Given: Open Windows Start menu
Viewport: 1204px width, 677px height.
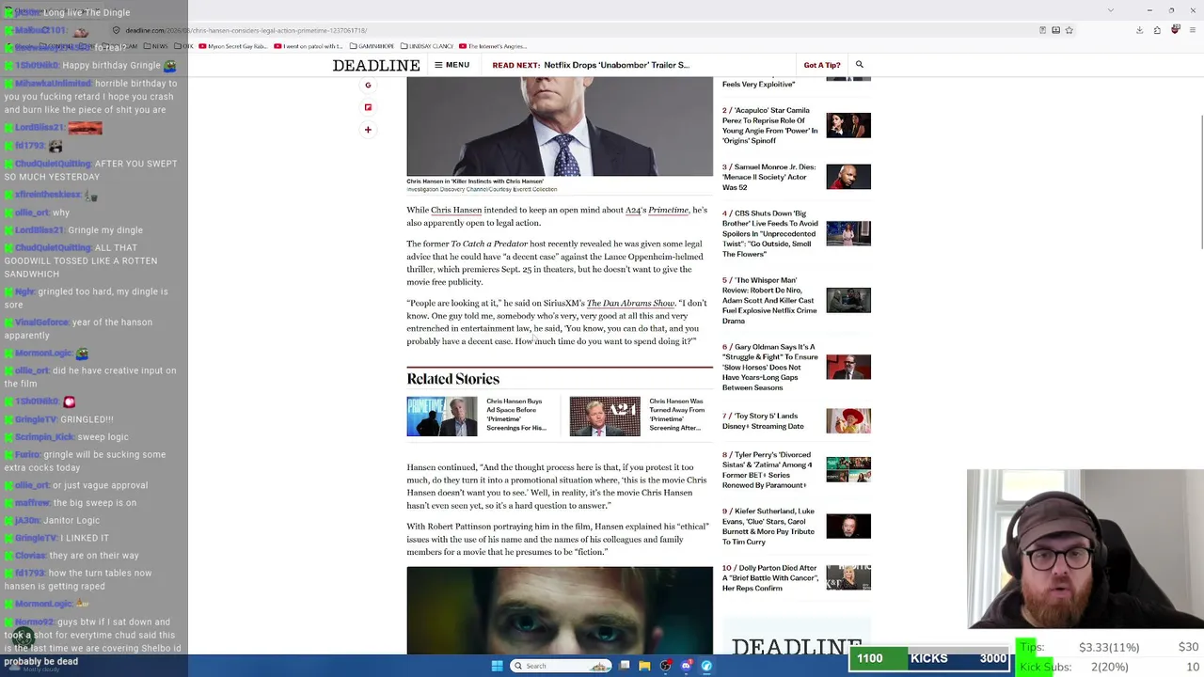Looking at the screenshot, I should coord(497,666).
